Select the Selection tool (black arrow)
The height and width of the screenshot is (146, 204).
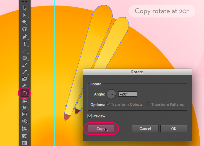point(25,8)
